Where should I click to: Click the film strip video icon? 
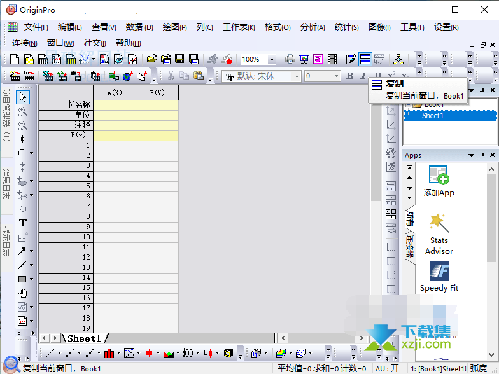click(x=332, y=59)
